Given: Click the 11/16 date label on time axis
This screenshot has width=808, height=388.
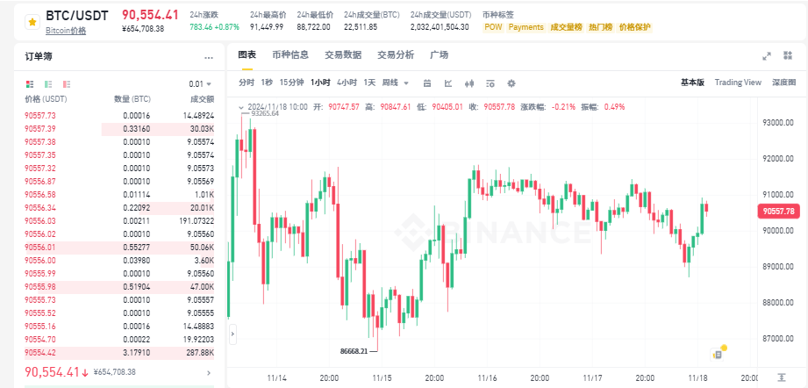Looking at the screenshot, I should pos(486,377).
